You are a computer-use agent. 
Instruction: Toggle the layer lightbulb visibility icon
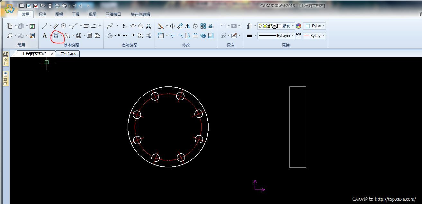260,26
